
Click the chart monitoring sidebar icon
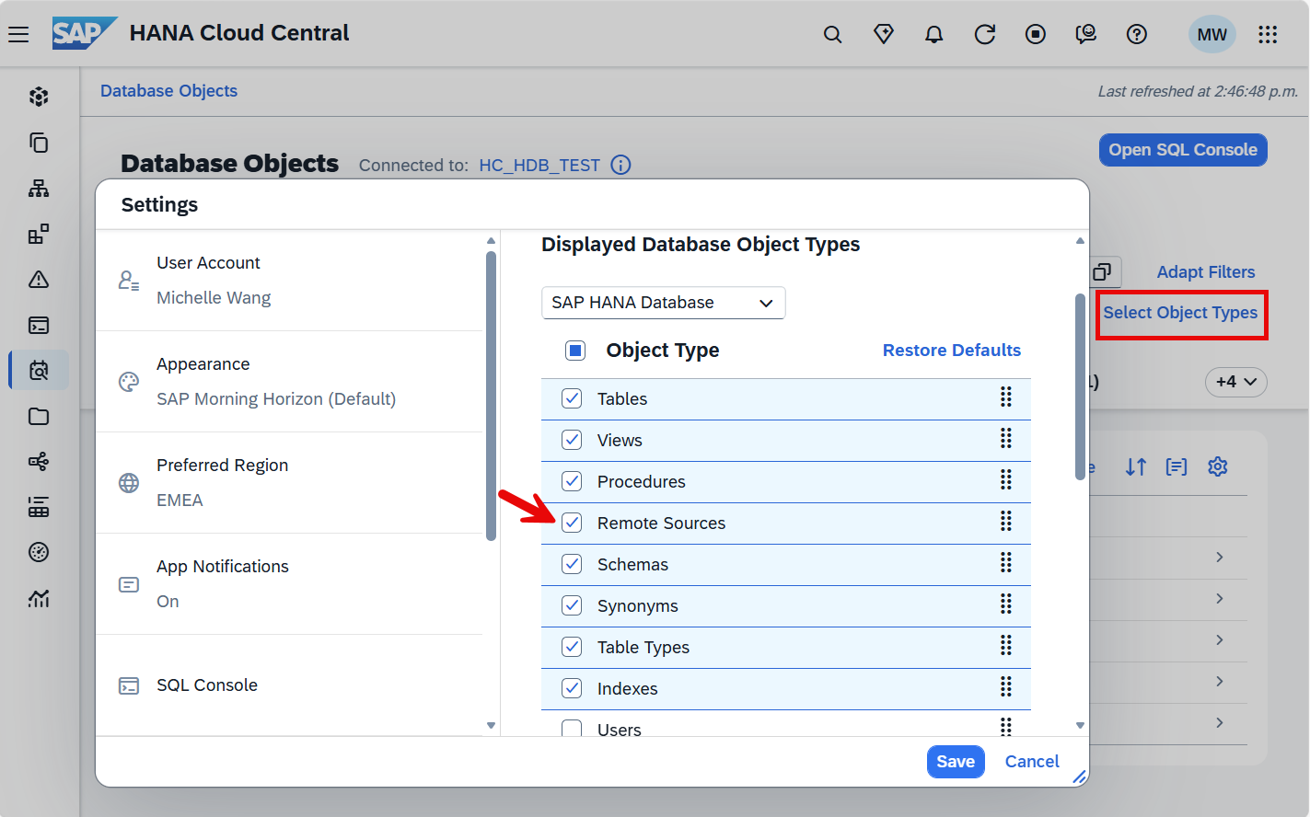pos(39,599)
